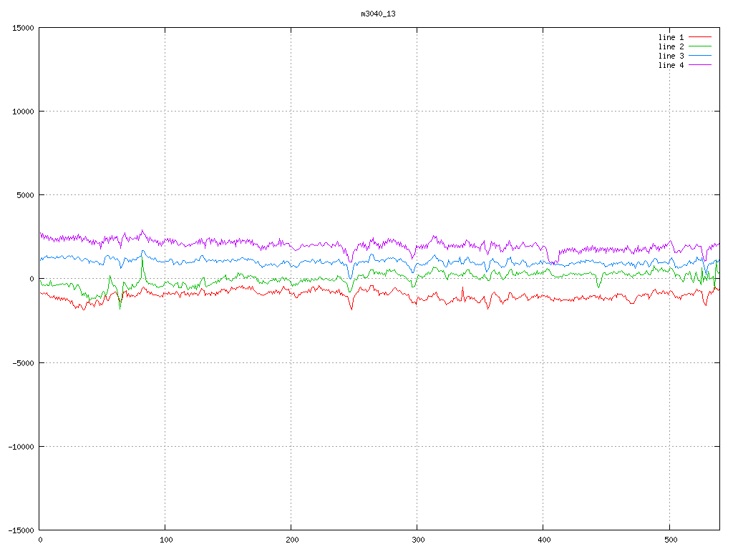The width and height of the screenshot is (733, 549).
Task: Click the magenta sample next to 'line 4'
Action: click(701, 65)
